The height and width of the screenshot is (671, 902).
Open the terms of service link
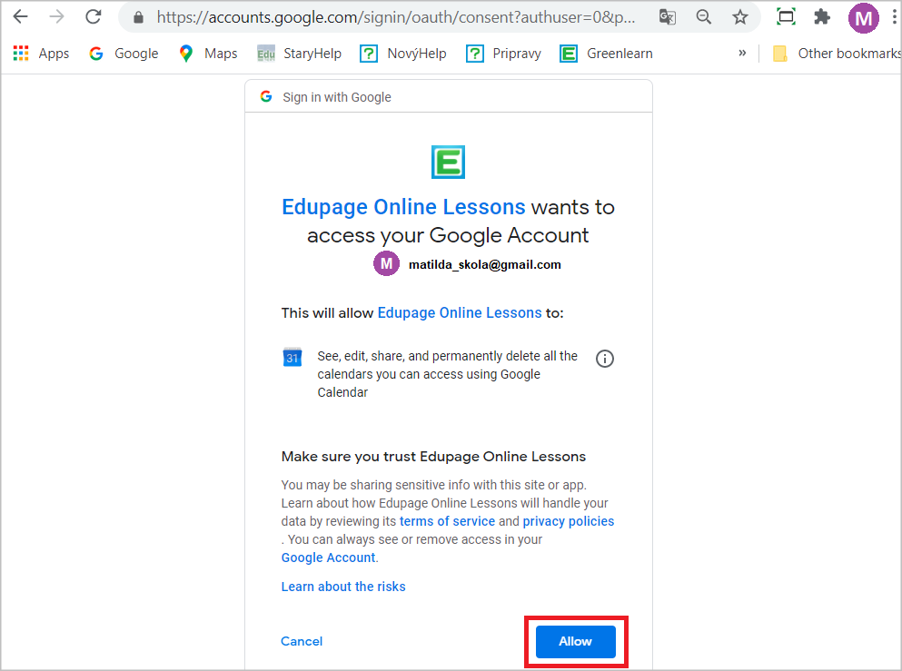pyautogui.click(x=447, y=521)
